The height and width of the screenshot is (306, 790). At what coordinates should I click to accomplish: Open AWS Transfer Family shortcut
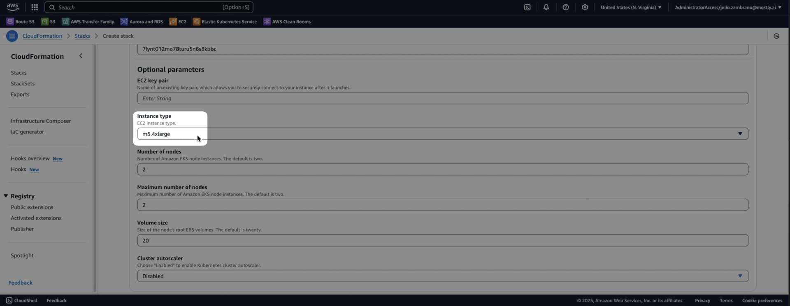[88, 22]
